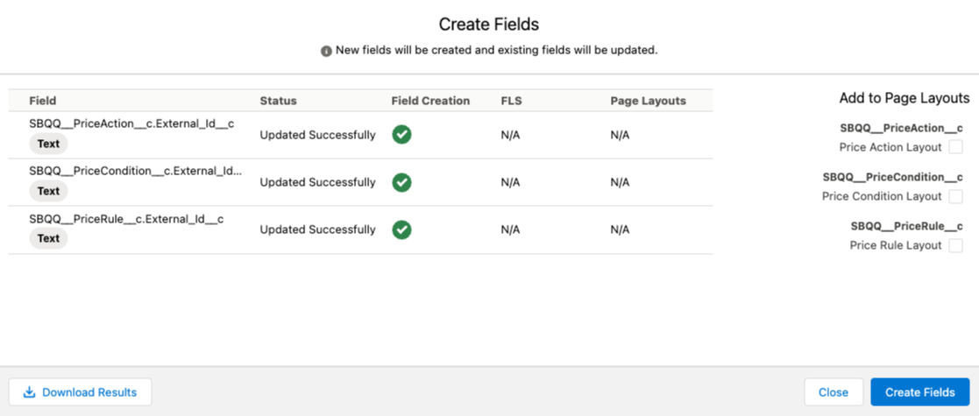Click the info icon beside the subtitle
The height and width of the screenshot is (416, 979).
click(x=326, y=51)
